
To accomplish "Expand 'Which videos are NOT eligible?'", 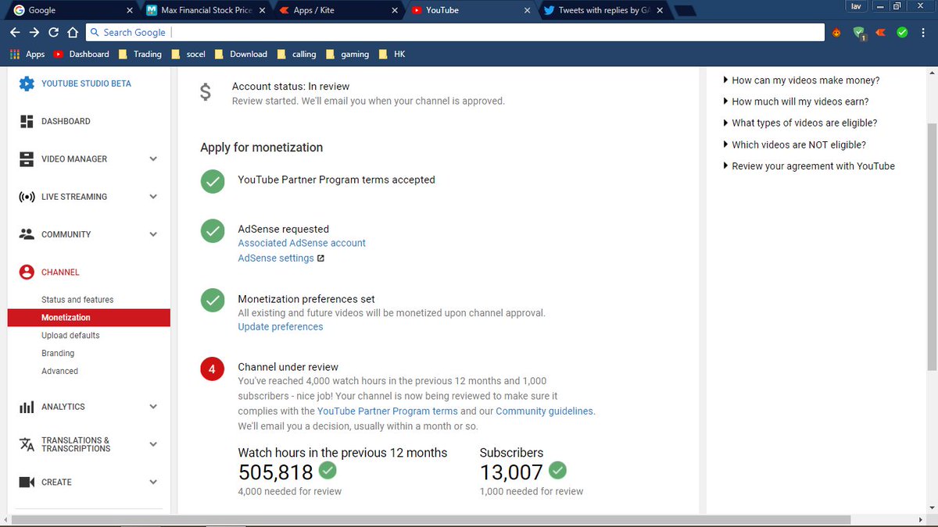I will (x=794, y=144).
